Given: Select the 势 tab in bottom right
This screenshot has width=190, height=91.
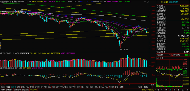Looking at the screenshot, I should pos(170,90).
